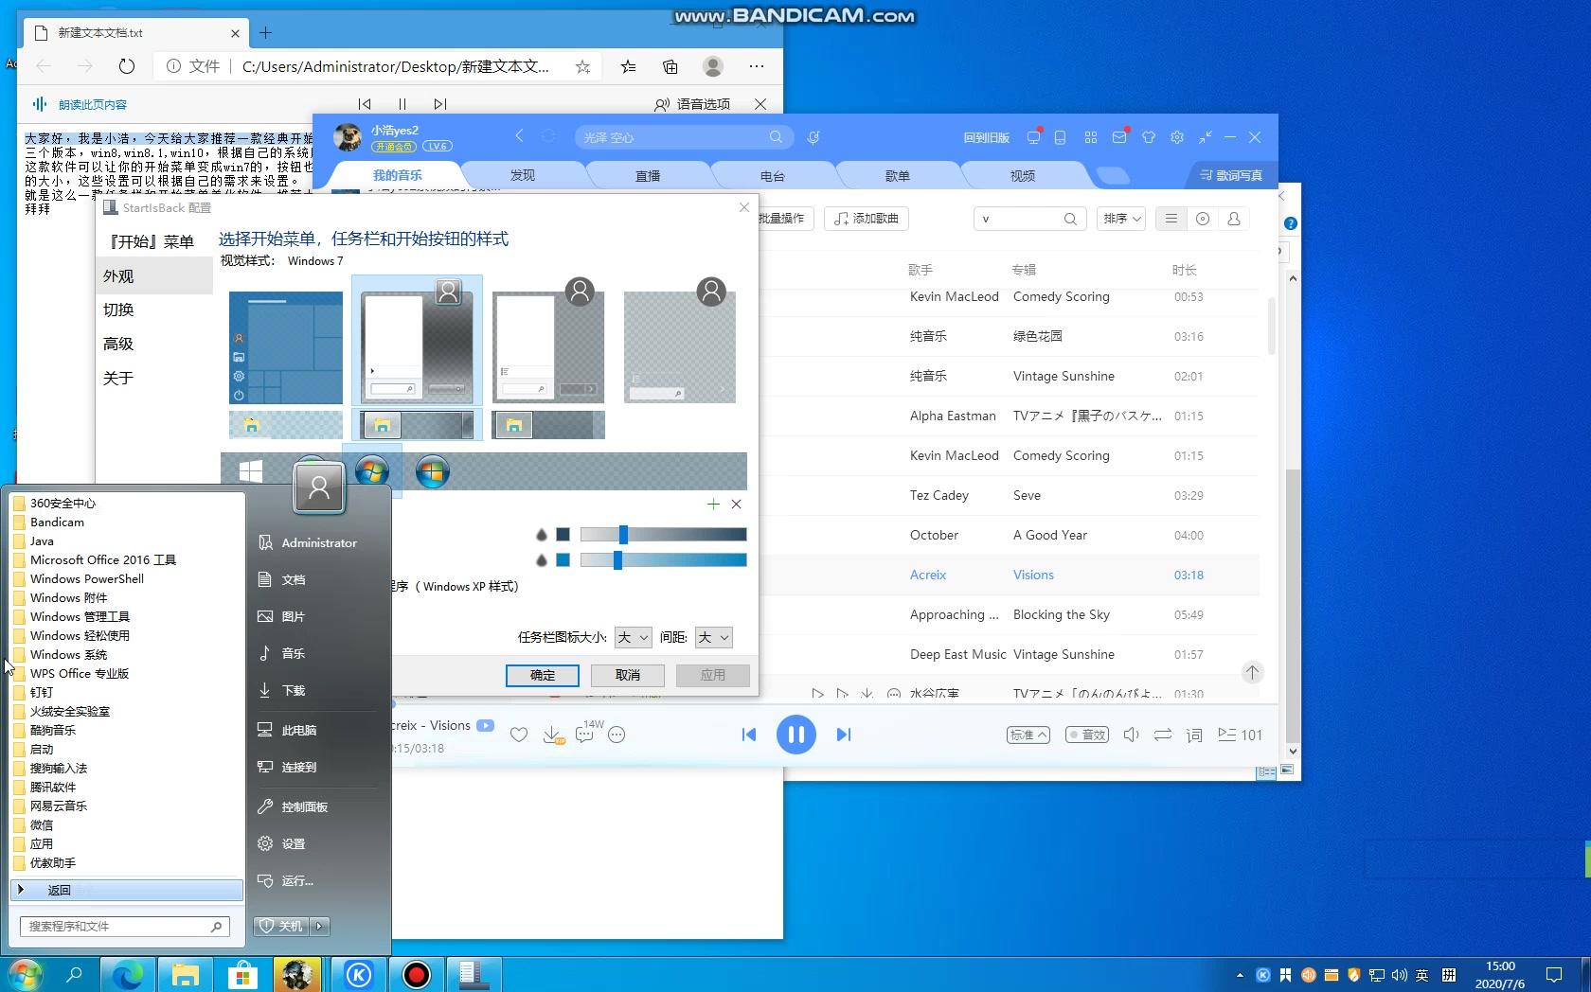This screenshot has width=1591, height=992.
Task: Toggle desktop lyrics with 词 icon
Action: coord(1194,735)
